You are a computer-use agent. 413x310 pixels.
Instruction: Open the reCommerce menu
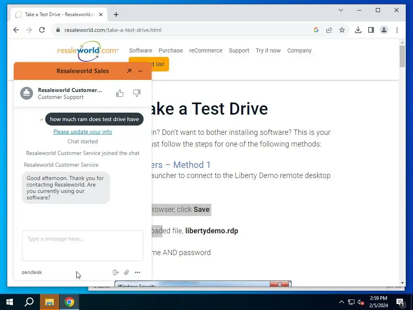point(206,50)
